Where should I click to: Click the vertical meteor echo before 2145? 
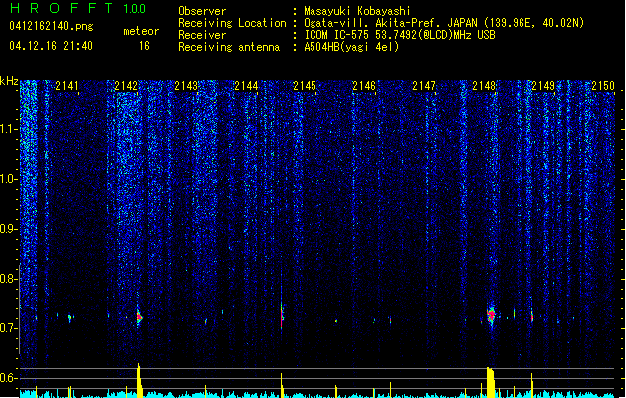(282, 316)
